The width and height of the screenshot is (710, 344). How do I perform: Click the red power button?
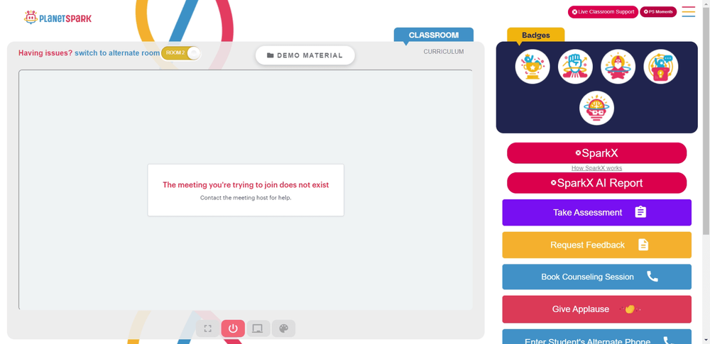coord(233,328)
